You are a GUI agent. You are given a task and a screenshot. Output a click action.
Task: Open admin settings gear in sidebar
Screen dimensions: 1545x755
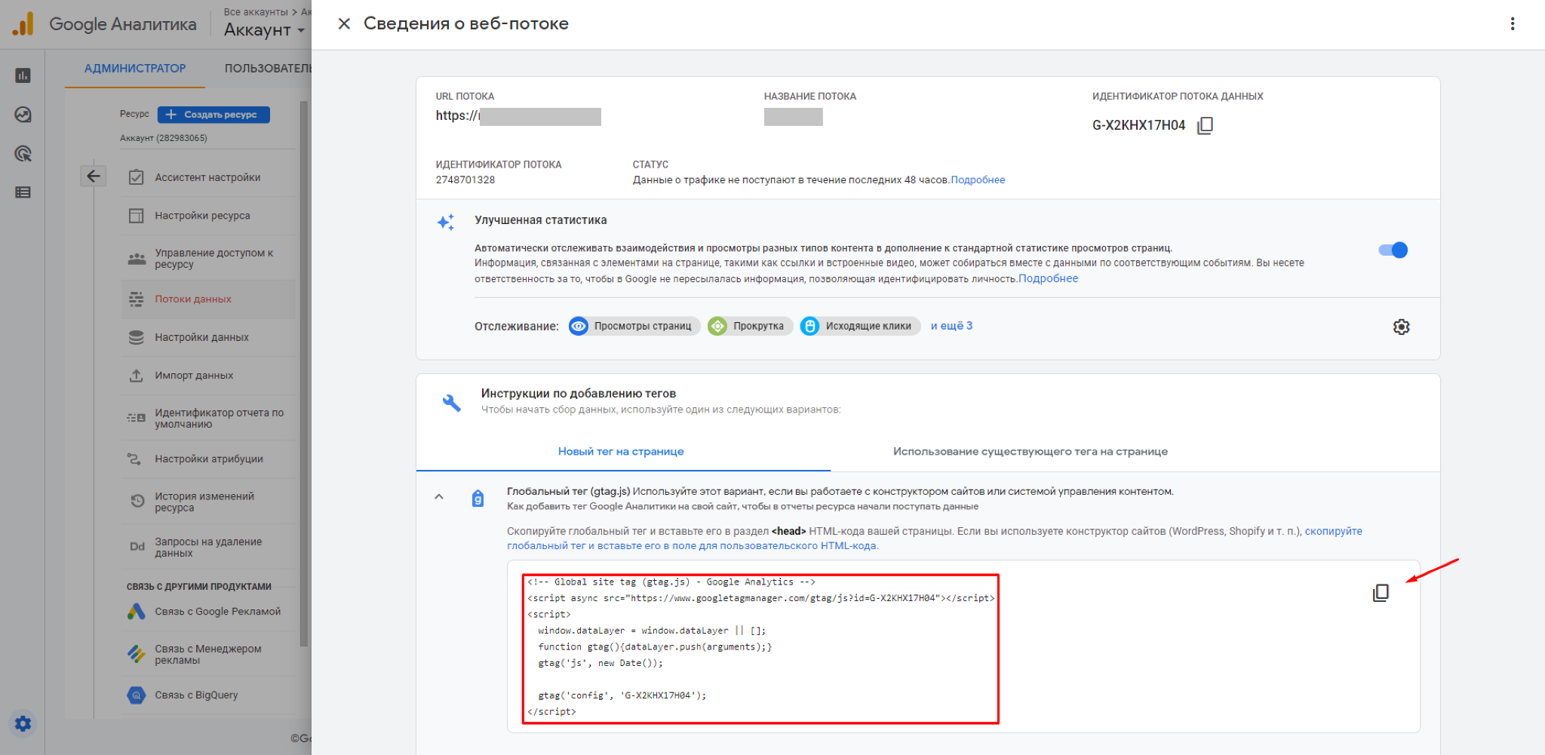(x=23, y=723)
